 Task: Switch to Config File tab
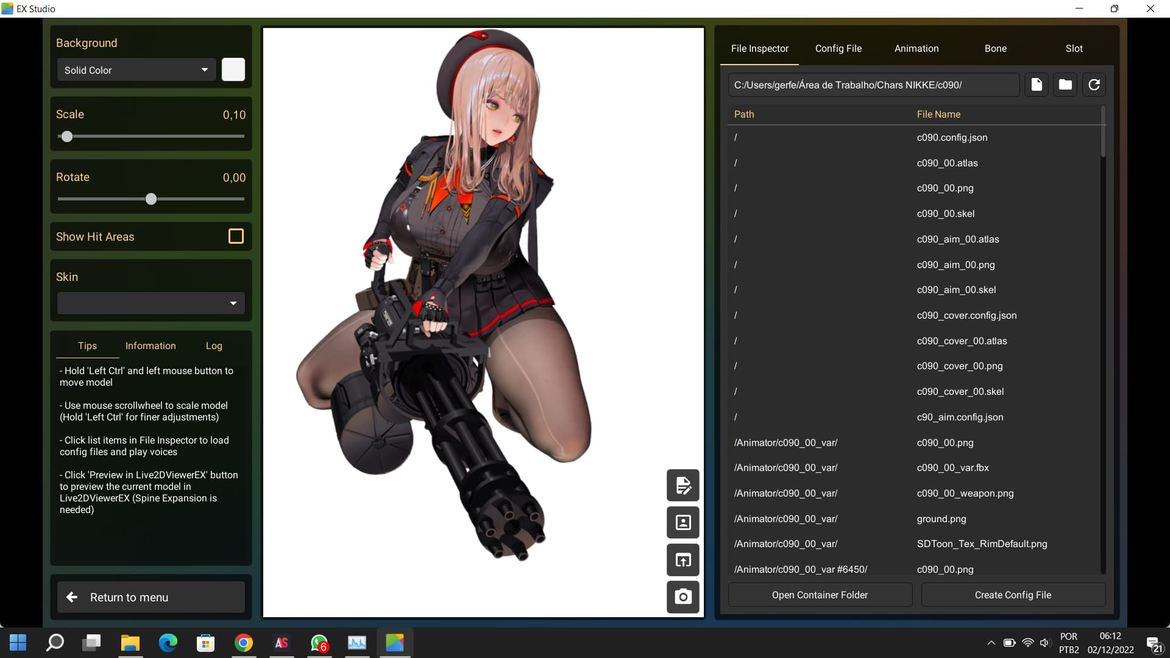point(838,49)
